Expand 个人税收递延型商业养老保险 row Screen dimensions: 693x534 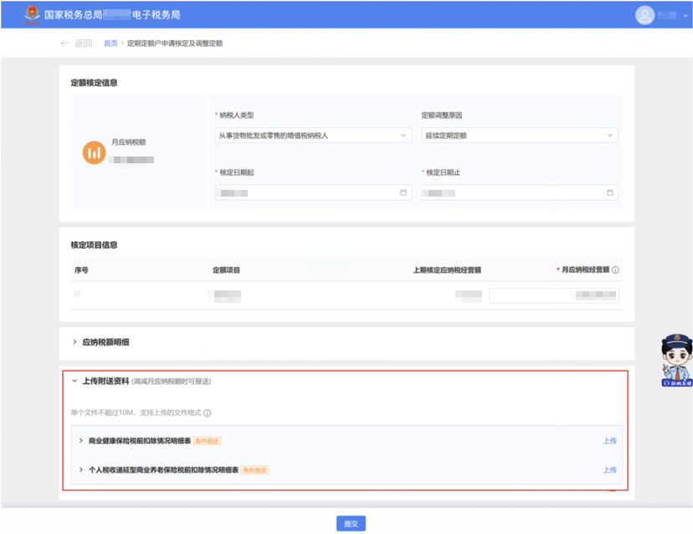(x=81, y=470)
